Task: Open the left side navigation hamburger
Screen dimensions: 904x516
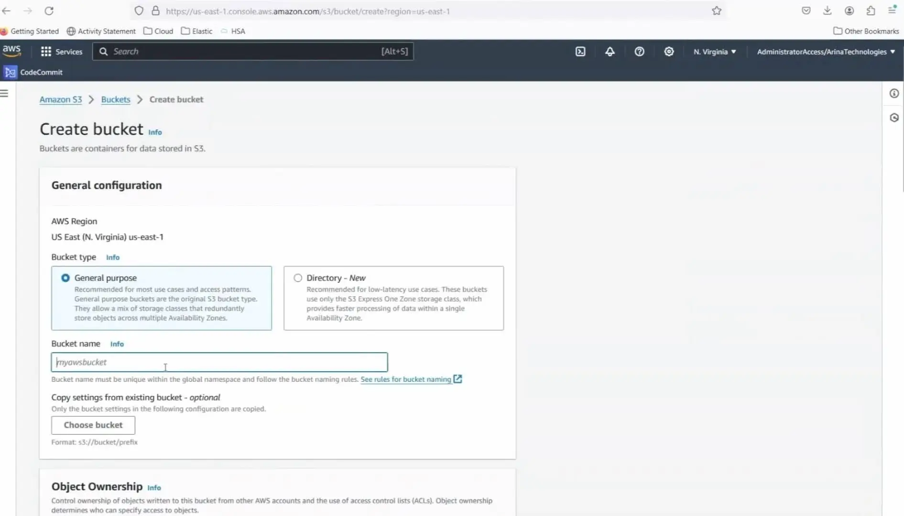Action: [x=5, y=93]
